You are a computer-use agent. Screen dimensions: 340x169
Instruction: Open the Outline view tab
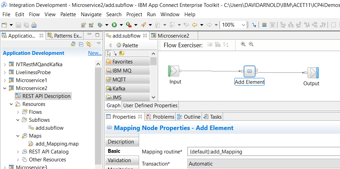189,117
